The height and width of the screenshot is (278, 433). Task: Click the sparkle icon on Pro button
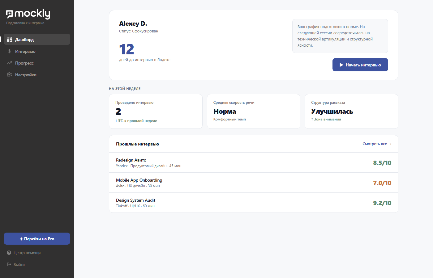click(x=21, y=239)
